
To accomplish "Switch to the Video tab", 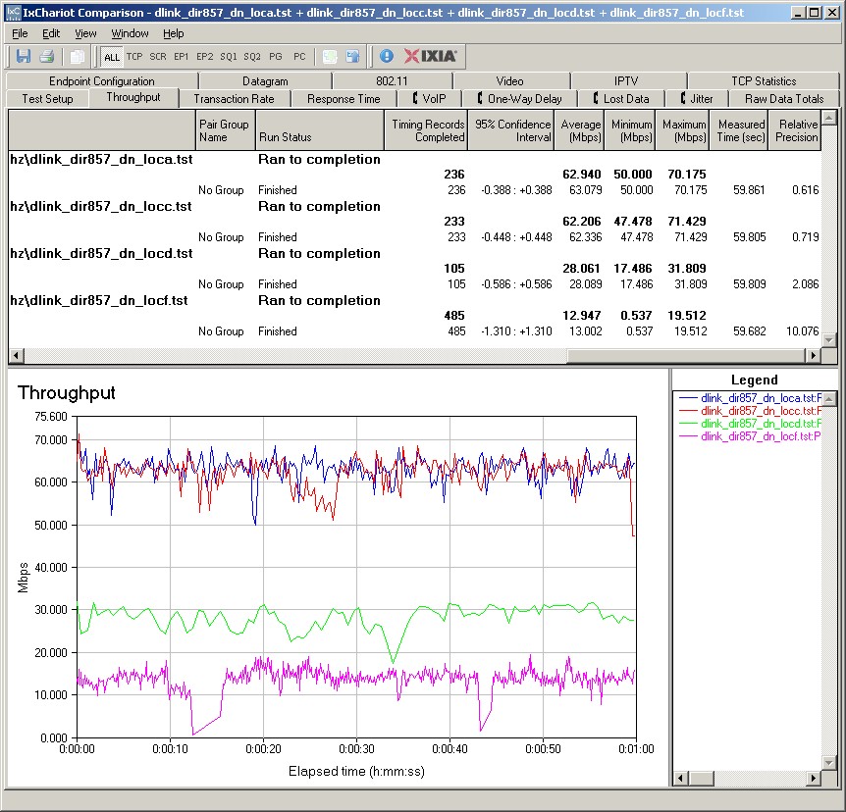I will (510, 80).
